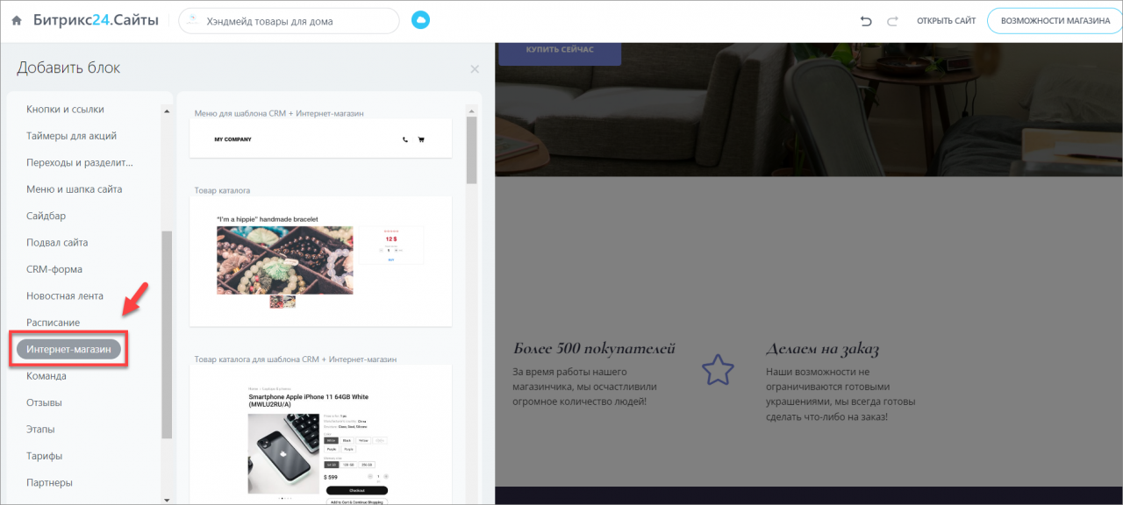Pick the iPhone catalog product block thumbnail

point(320,434)
